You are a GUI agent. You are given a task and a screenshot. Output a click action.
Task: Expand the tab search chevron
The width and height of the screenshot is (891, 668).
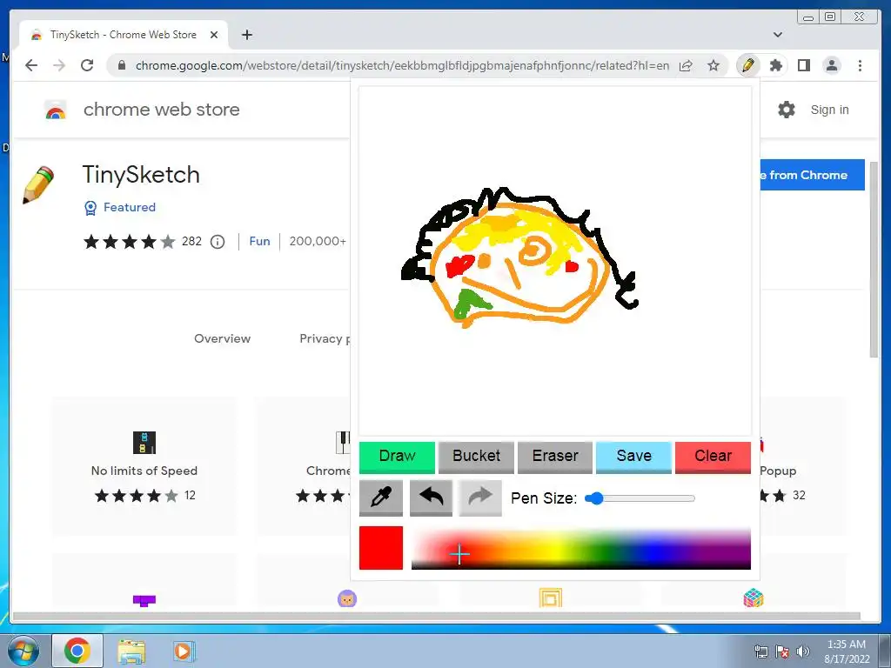click(777, 35)
